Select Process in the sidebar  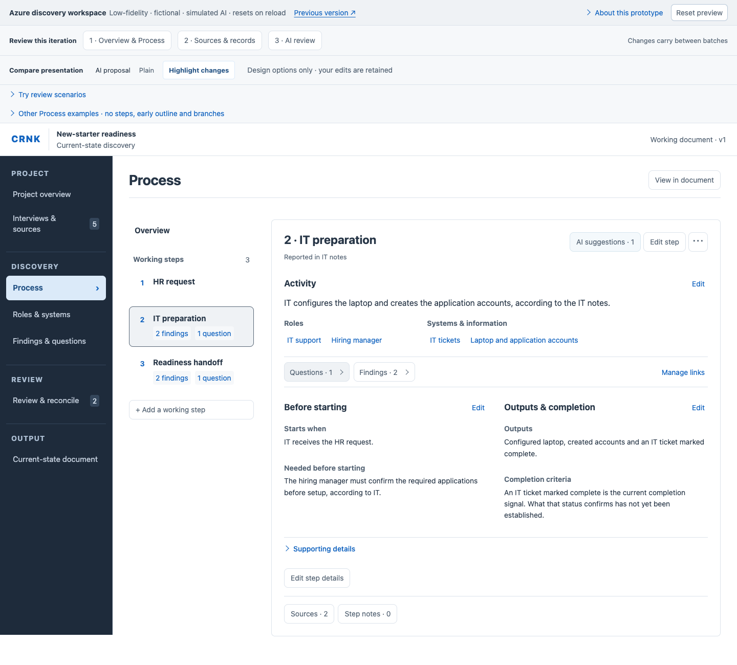[x=56, y=288]
